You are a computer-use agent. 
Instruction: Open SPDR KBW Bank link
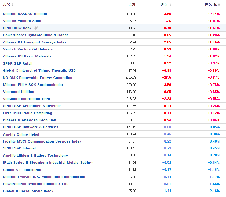click(x=17, y=28)
